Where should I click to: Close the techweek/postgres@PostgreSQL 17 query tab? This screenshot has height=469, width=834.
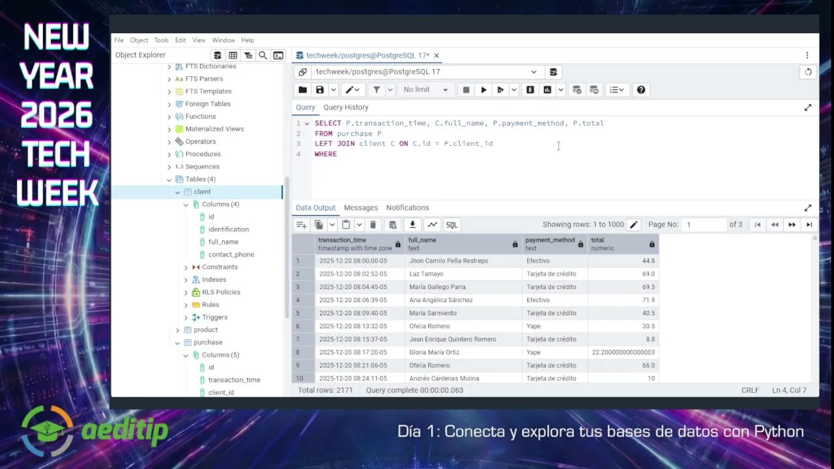point(437,55)
